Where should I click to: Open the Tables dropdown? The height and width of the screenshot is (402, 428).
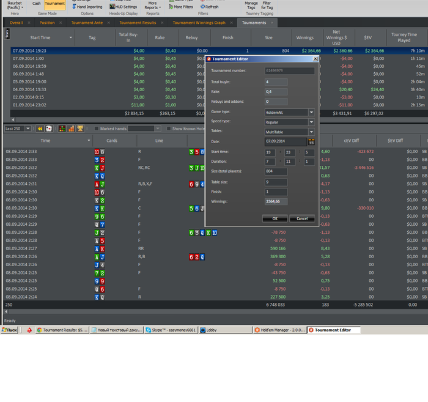[311, 132]
